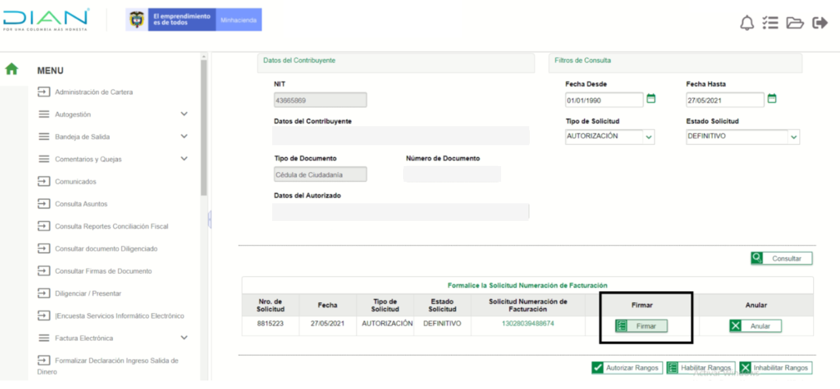Expand the Factura Electrónica menu section
840x389 pixels.
(x=184, y=338)
